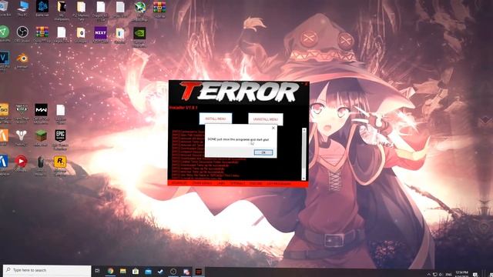This screenshot has height=277, width=493.
Task: Open the INSTALL MENU in Terror installer
Action: [216, 118]
